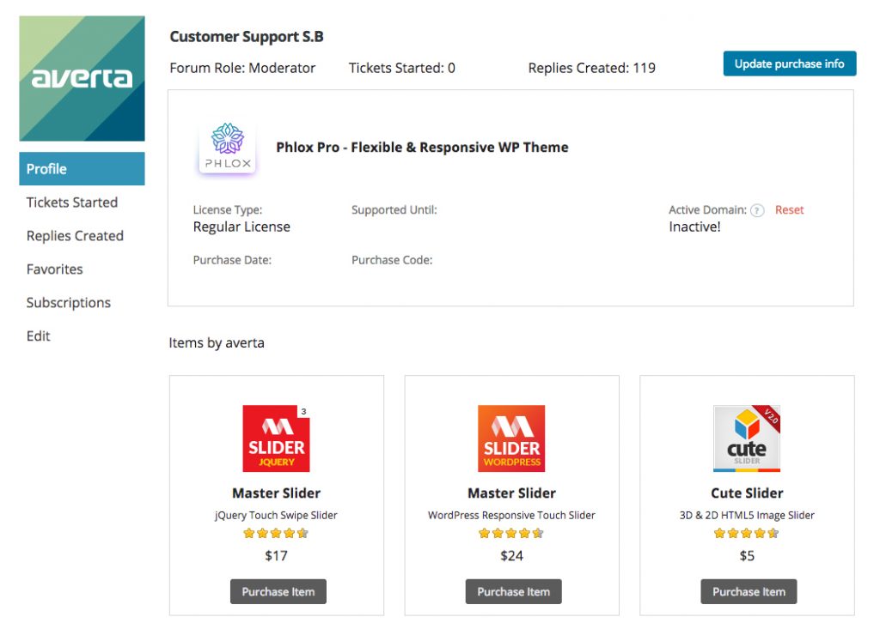Click the $5 price text
This screenshot has width=880, height=635.
point(747,556)
